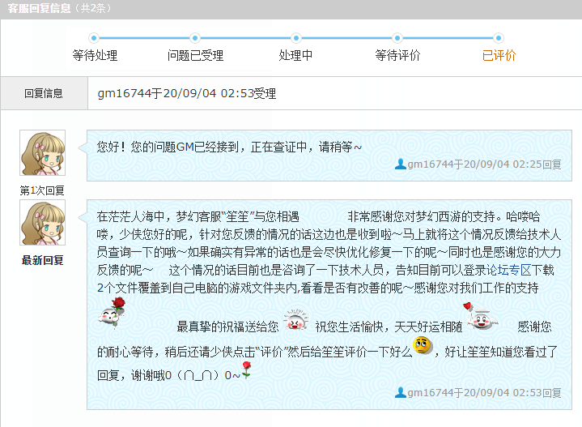582x427 pixels.
Task: Select the 等待处理 progress step dot
Action: [x=94, y=38]
